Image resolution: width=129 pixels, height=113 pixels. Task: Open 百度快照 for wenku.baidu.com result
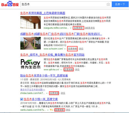click(59, 110)
